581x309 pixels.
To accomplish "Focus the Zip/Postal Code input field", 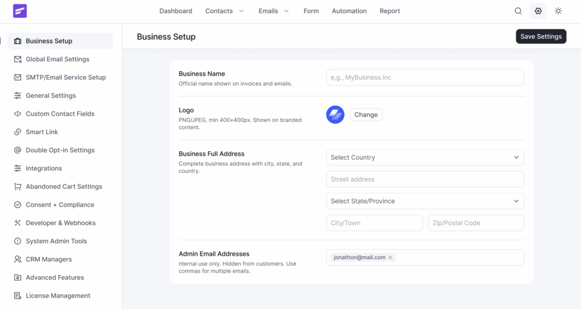I will pyautogui.click(x=476, y=223).
